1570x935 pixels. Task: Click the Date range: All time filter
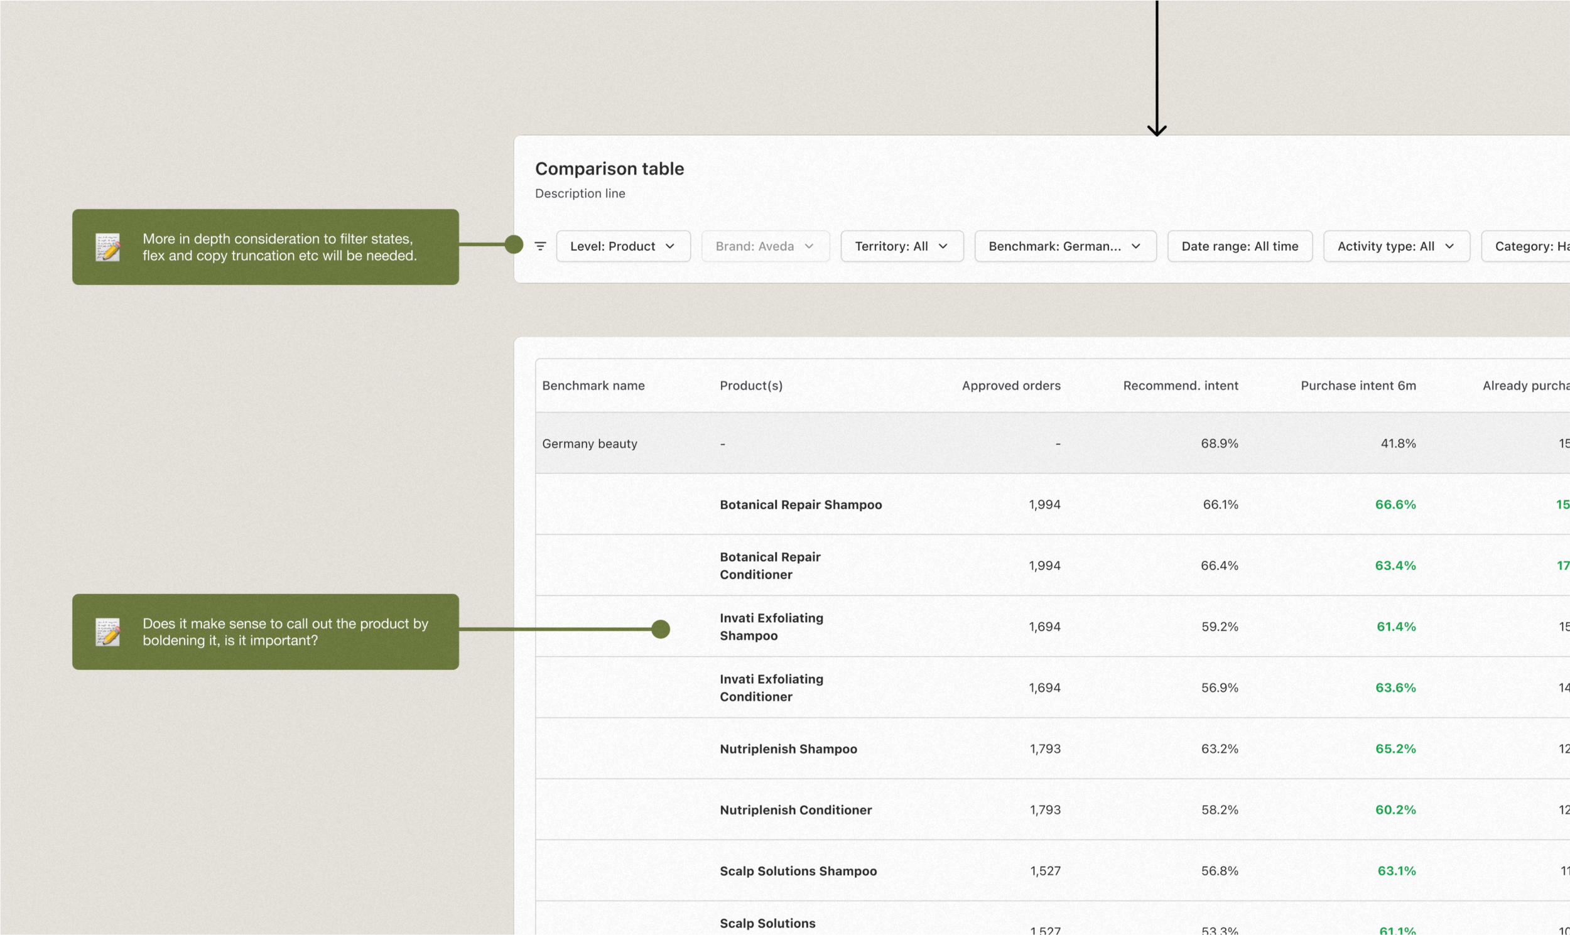click(x=1239, y=246)
